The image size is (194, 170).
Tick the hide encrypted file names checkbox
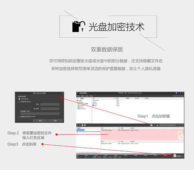coord(19,116)
